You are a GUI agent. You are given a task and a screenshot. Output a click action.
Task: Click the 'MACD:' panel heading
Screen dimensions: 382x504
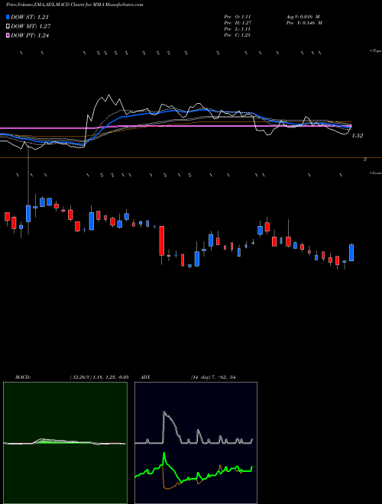pos(22,377)
